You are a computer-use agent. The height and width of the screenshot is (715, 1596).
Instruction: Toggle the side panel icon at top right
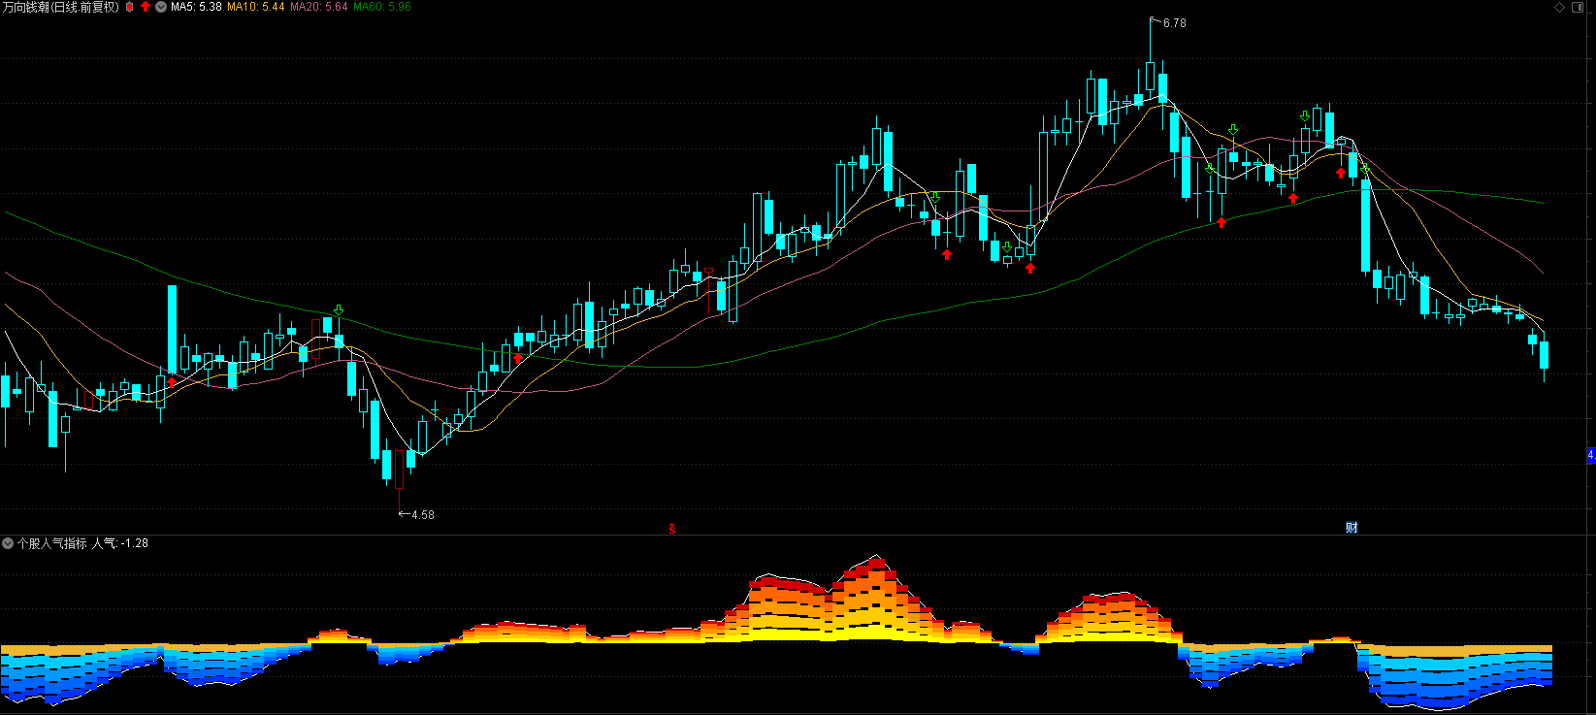pos(1578,7)
